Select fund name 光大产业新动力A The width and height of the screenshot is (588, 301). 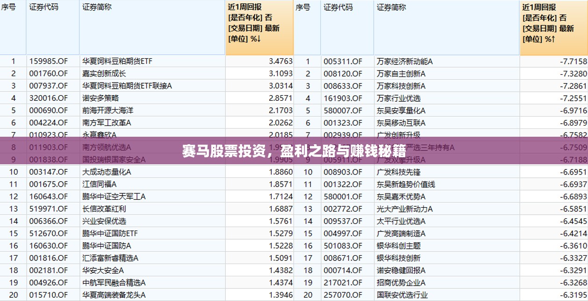[405, 209]
